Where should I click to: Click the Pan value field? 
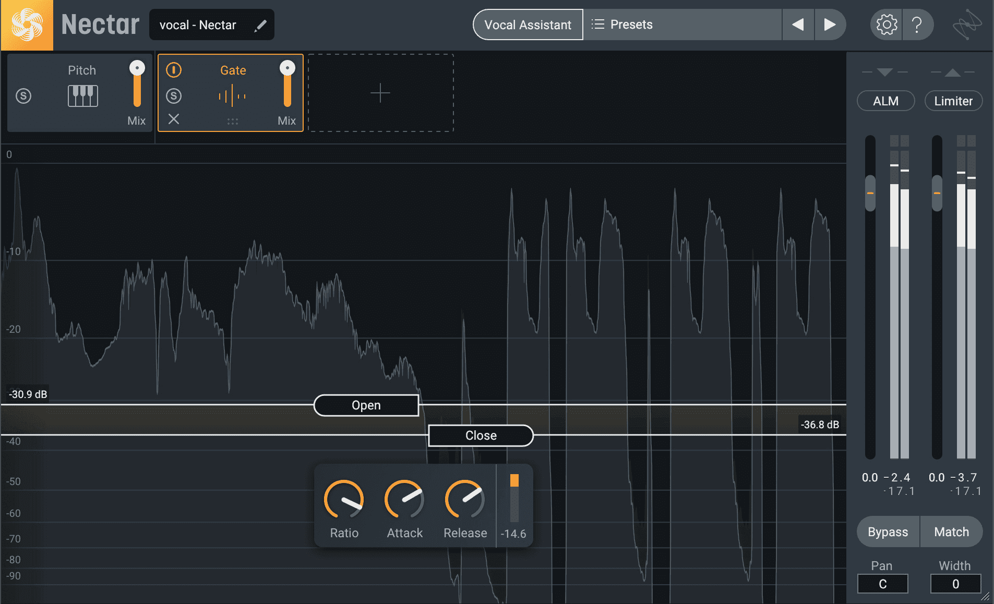point(882,584)
